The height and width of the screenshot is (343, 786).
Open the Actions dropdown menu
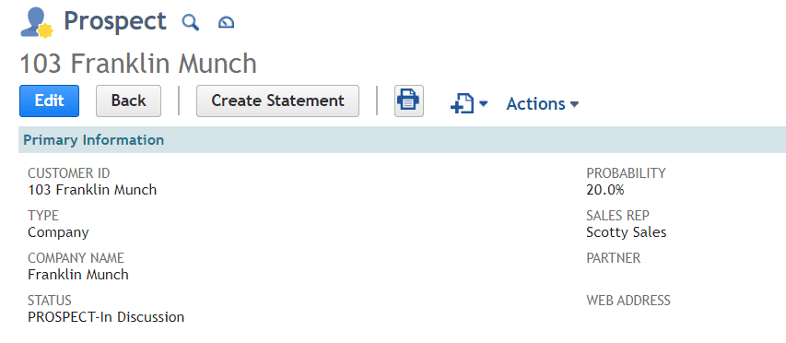(x=543, y=104)
